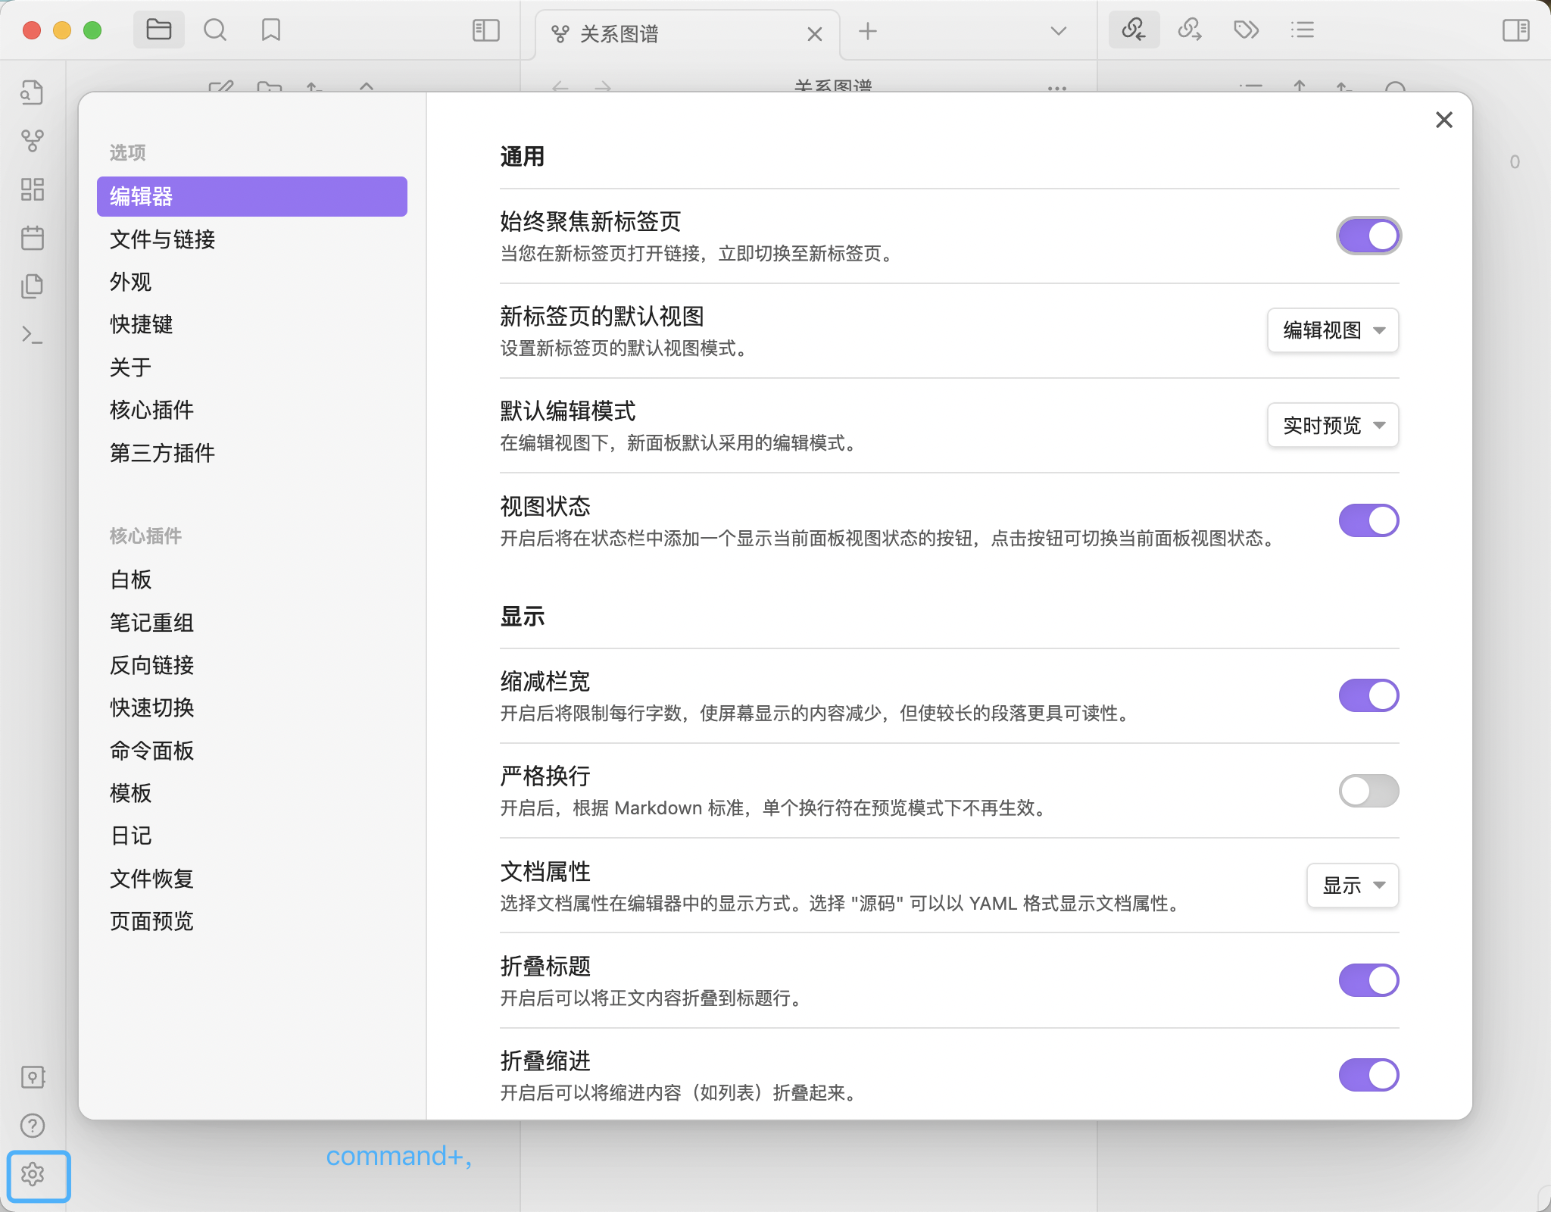
Task: Open the file explorer folder icon
Action: point(158,30)
